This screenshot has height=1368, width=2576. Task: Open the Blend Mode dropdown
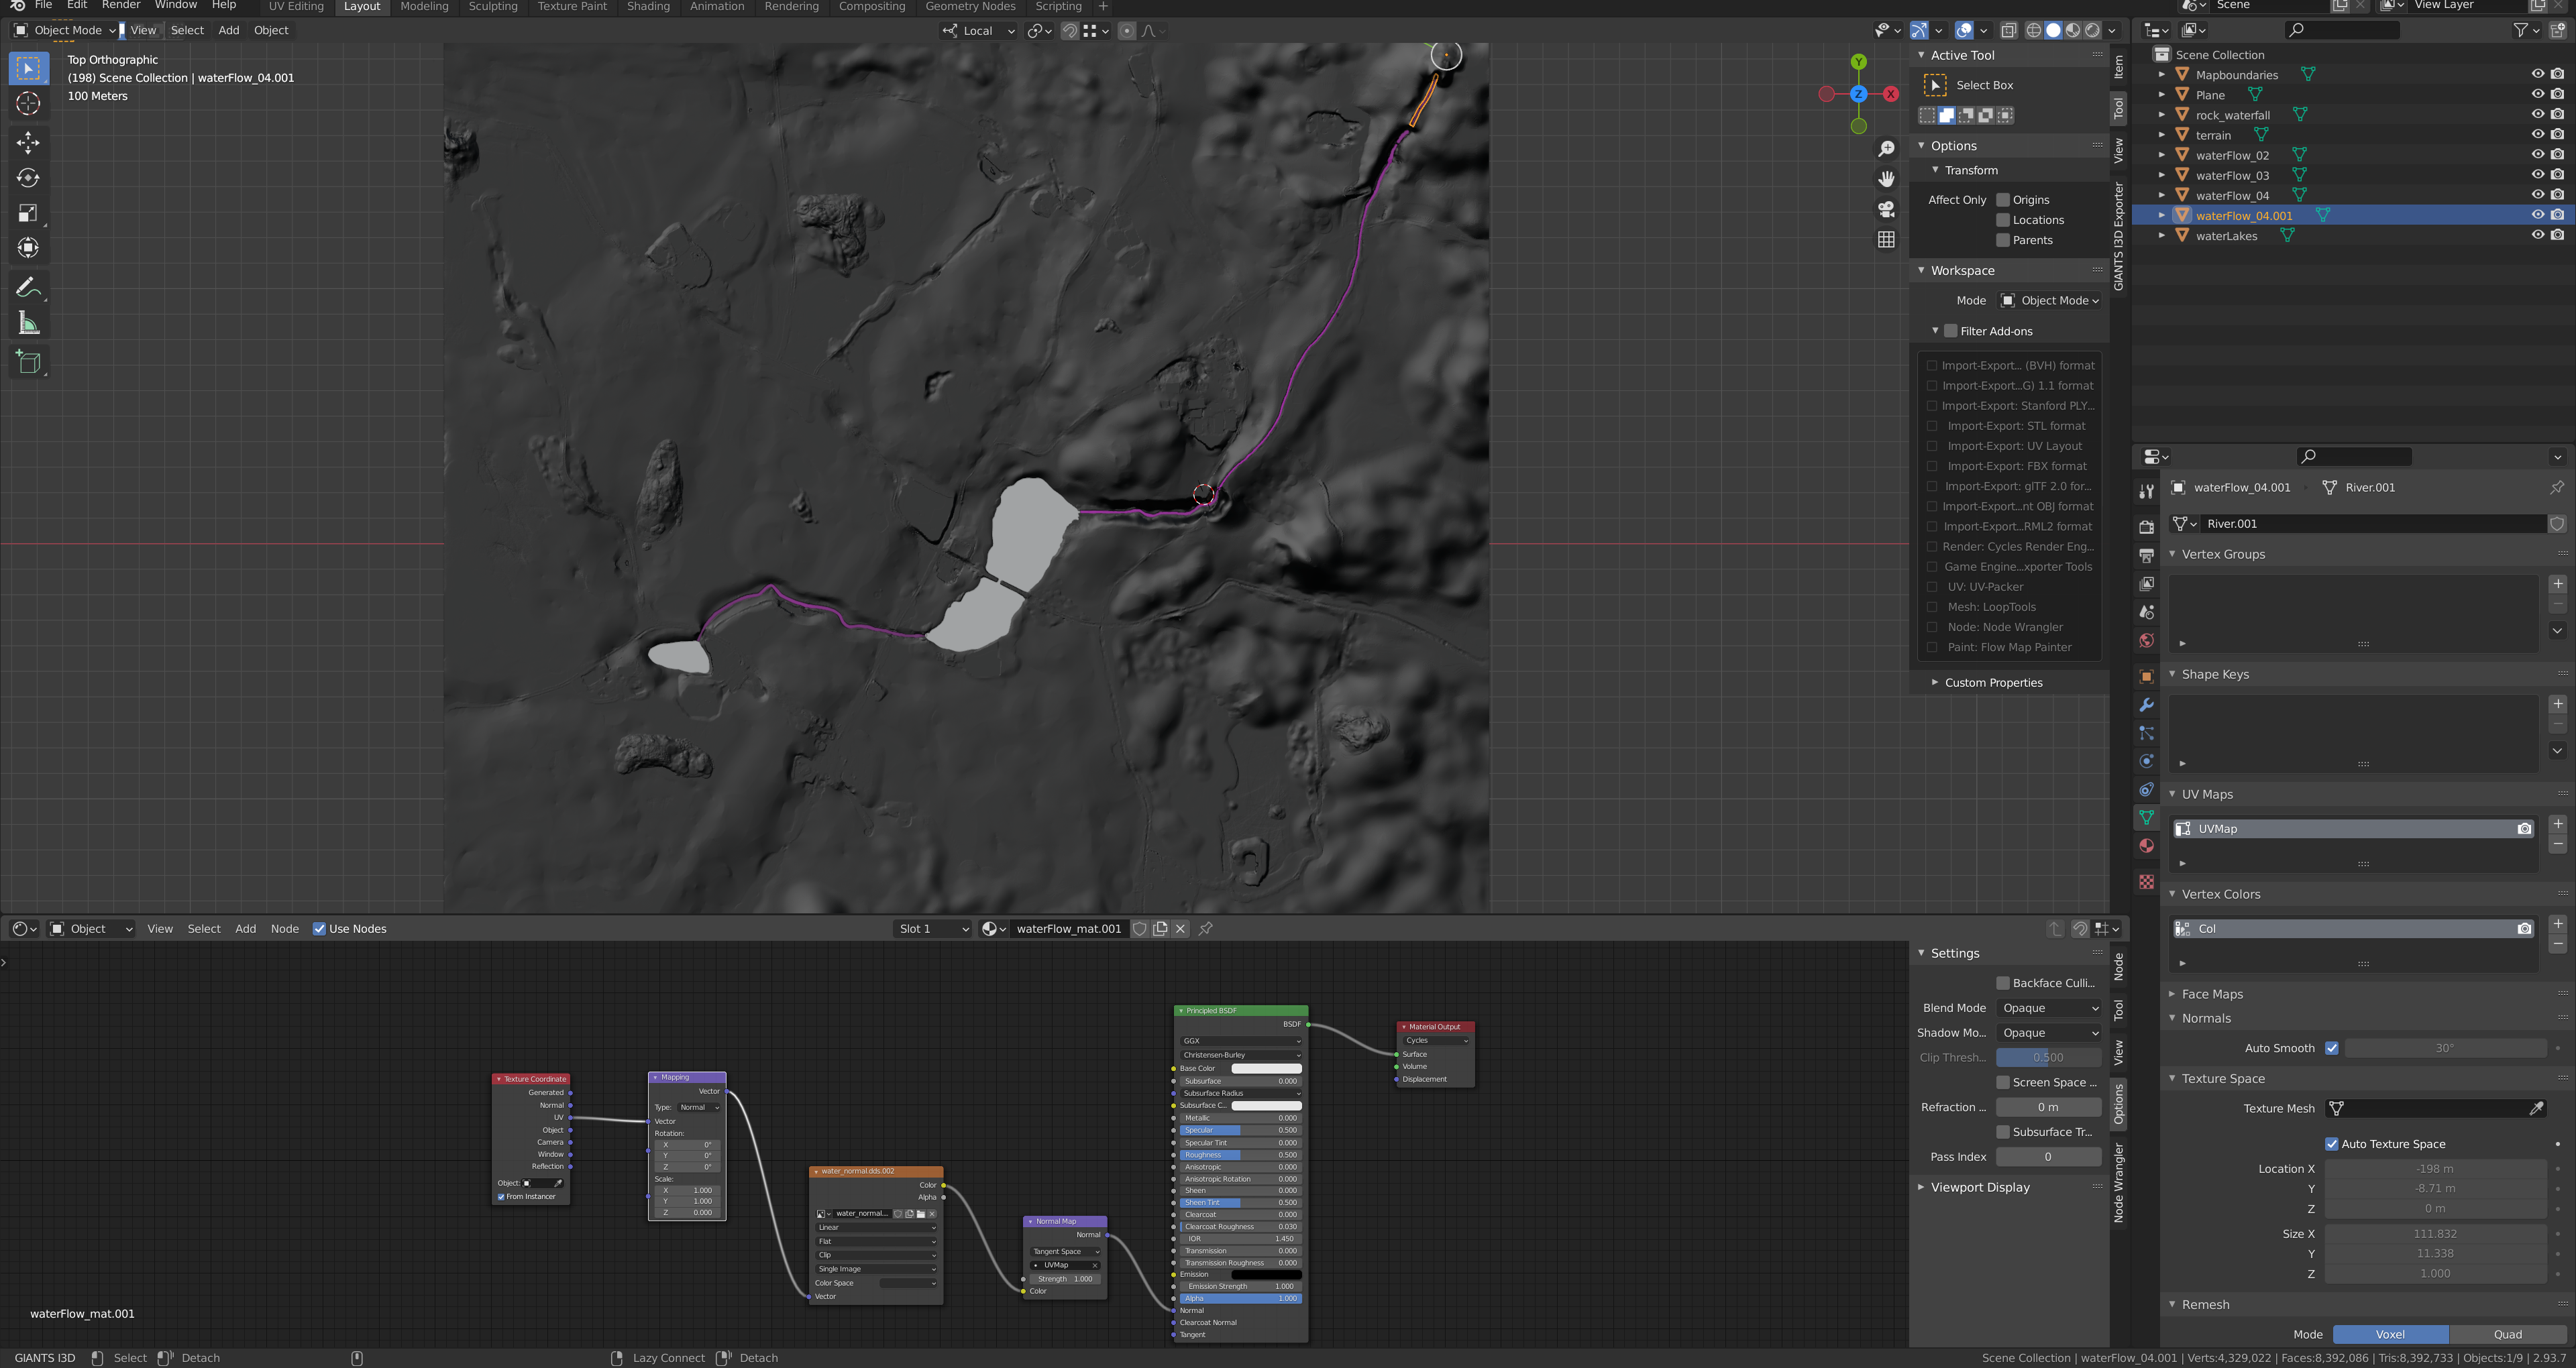2048,1008
